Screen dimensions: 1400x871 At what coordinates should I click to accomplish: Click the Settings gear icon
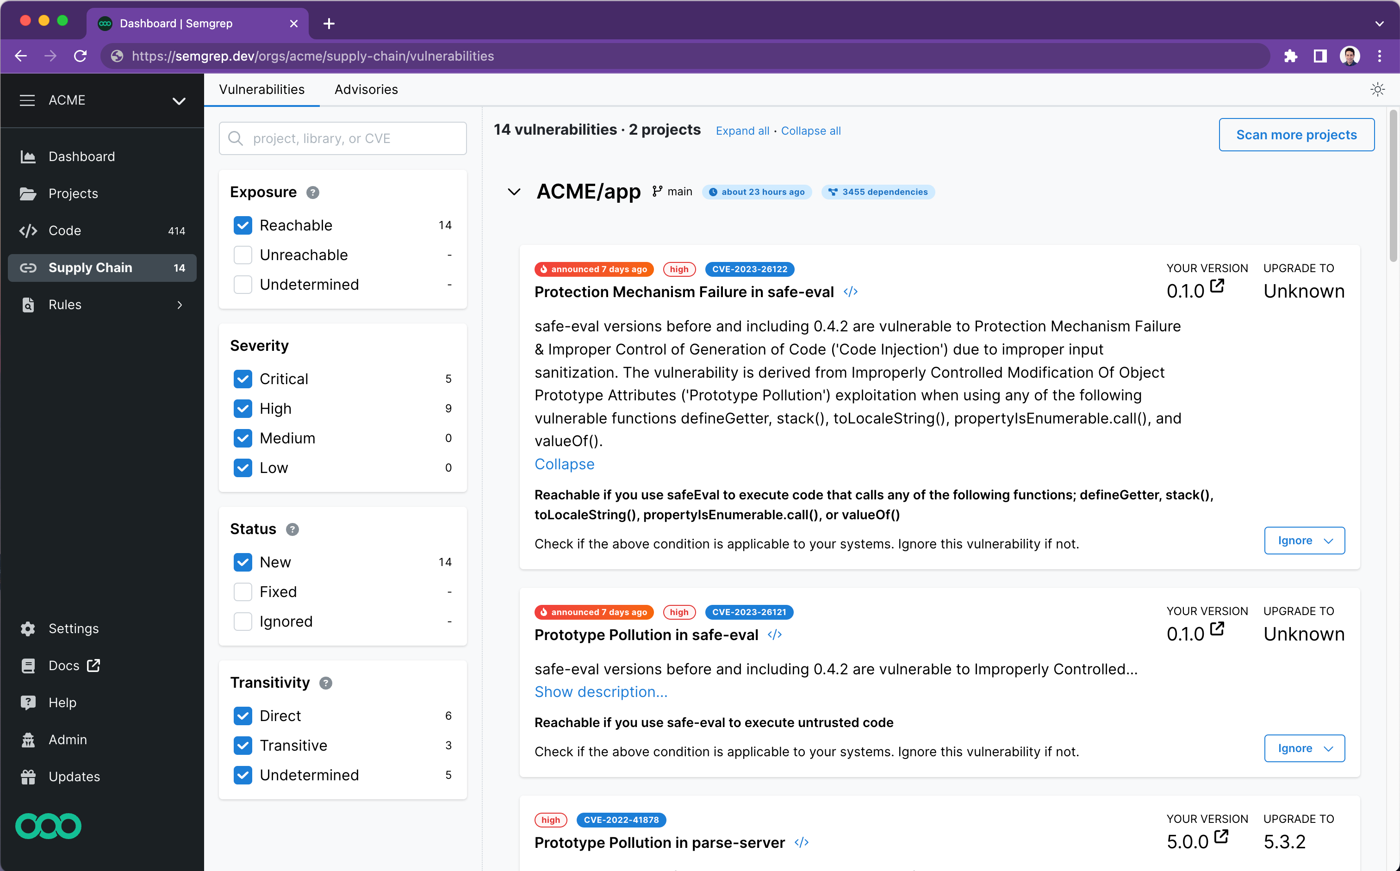pos(27,628)
